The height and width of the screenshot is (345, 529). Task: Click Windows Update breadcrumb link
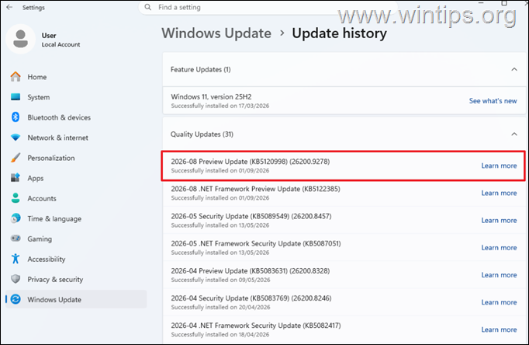(216, 33)
